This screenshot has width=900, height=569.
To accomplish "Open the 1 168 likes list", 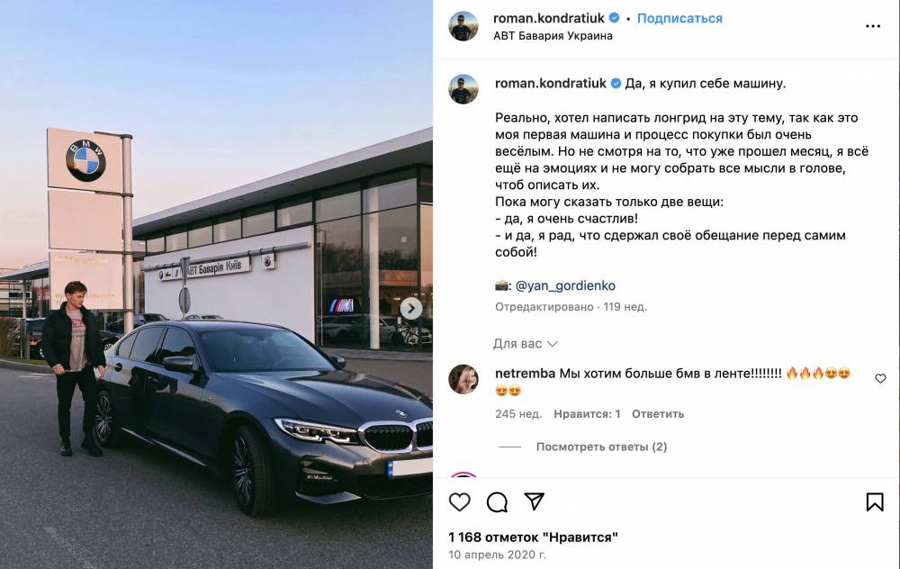I will tap(533, 537).
